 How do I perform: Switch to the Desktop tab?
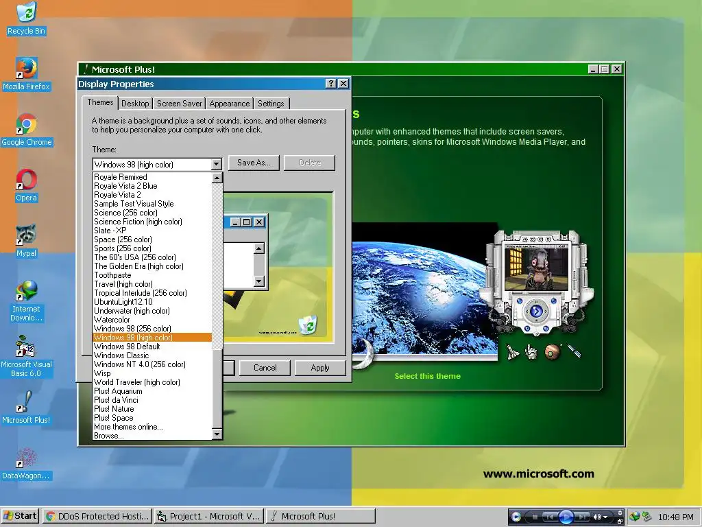click(135, 104)
